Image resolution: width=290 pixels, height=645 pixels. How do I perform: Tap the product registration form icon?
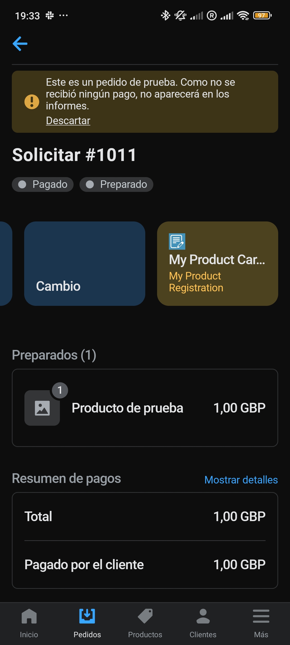[177, 241]
